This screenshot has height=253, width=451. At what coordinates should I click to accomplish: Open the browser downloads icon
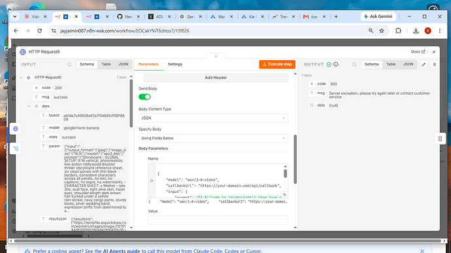coord(416,31)
